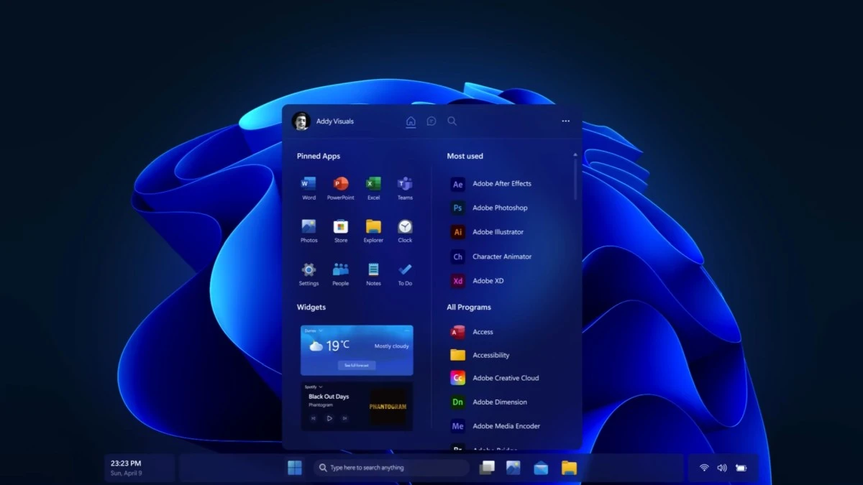Click the See full forecast button
This screenshot has width=863, height=485.
click(357, 365)
